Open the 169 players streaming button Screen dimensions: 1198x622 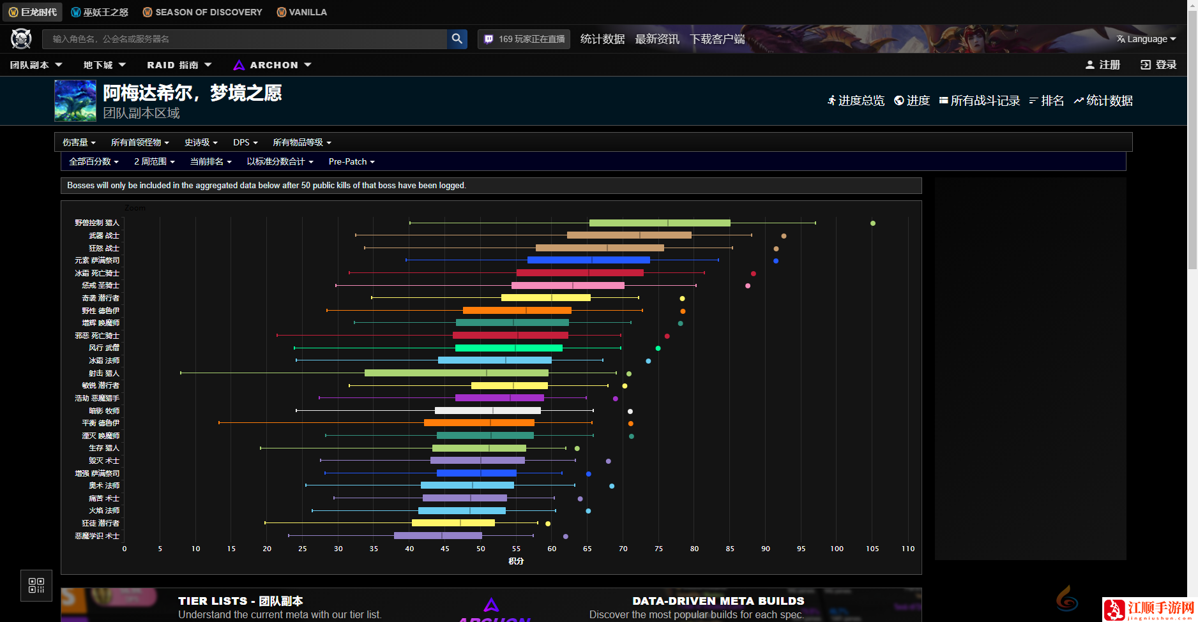click(x=525, y=39)
